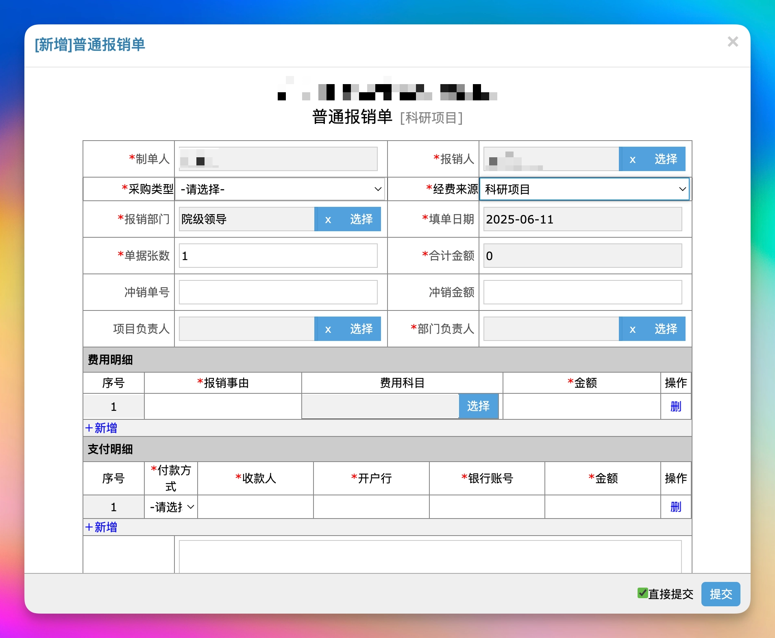775x638 pixels.
Task: Click the 单据张数 input field
Action: tap(278, 256)
